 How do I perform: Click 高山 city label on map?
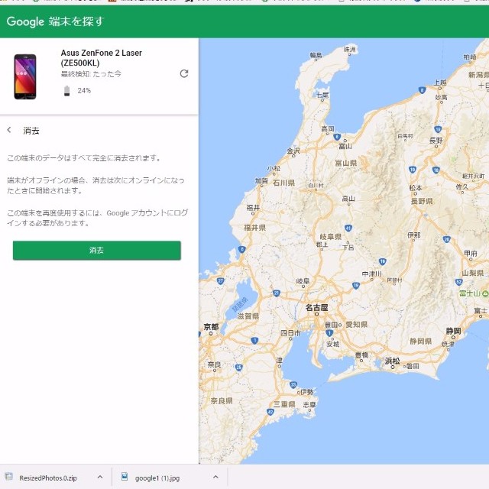[348, 199]
